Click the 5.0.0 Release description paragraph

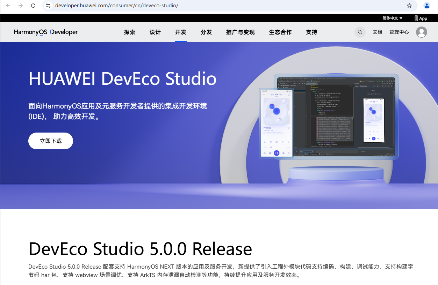221,271
